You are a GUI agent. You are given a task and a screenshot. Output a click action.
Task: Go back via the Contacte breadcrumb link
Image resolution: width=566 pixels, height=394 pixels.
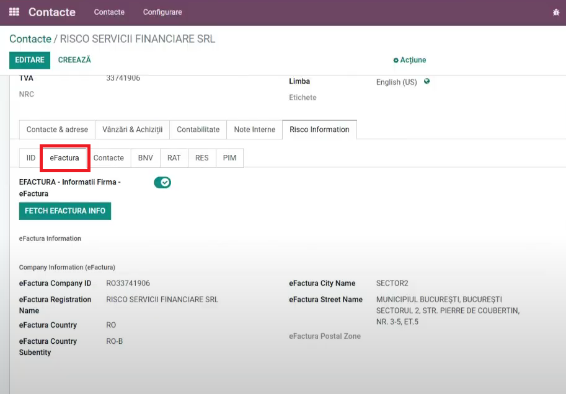30,39
